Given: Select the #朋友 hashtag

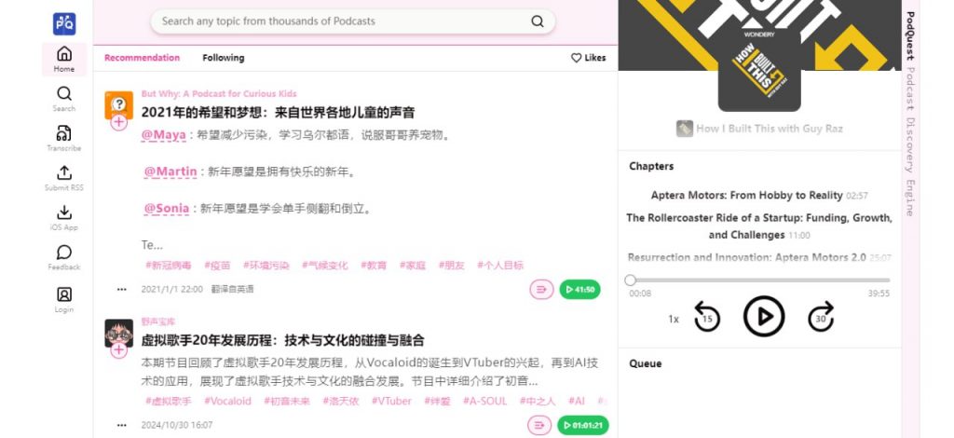Looking at the screenshot, I should (x=452, y=266).
